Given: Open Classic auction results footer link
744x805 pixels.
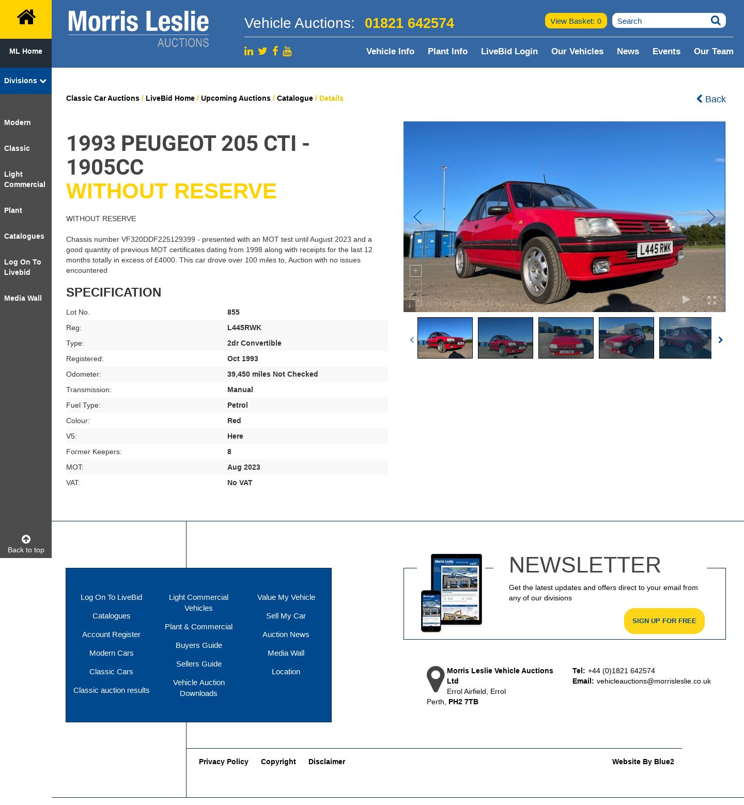Looking at the screenshot, I should (111, 690).
